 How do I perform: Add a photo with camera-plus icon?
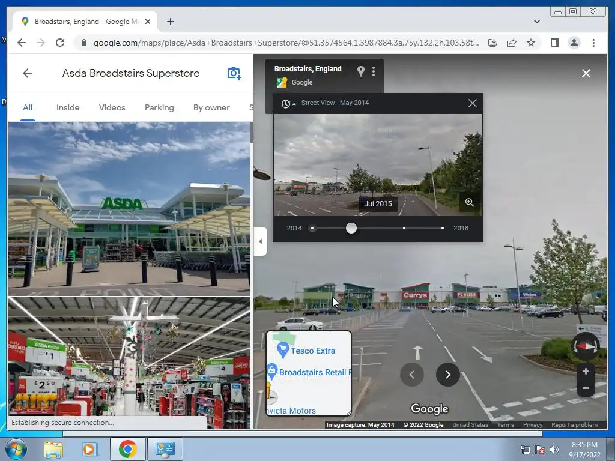234,73
